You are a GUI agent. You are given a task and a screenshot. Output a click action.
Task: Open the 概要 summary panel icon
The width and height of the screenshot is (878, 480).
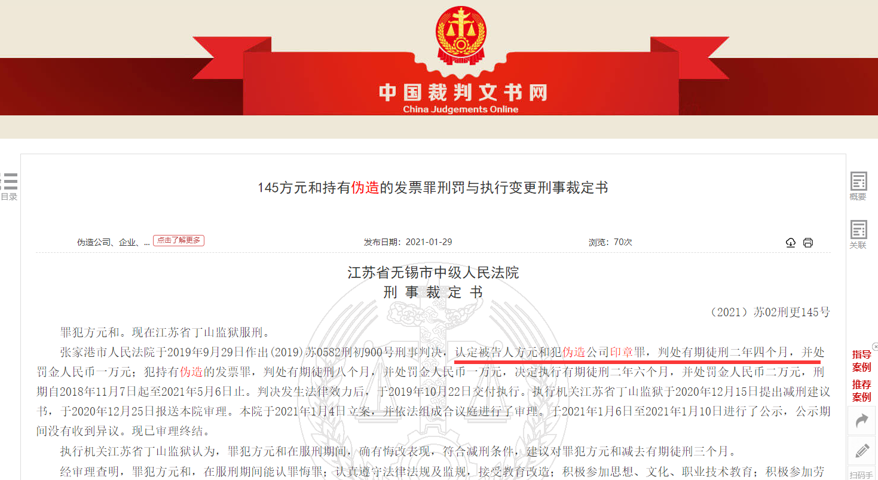[x=858, y=187]
